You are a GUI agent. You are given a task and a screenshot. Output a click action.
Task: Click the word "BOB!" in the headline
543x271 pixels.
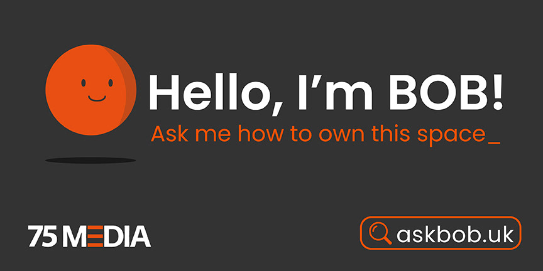tap(445, 92)
